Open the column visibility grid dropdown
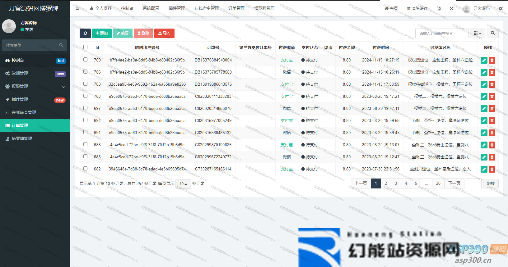 pyautogui.click(x=477, y=33)
